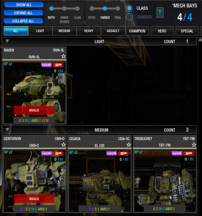This screenshot has height=216, width=202.
Task: Click the SP badge on the Cicada card
Action: point(123,153)
